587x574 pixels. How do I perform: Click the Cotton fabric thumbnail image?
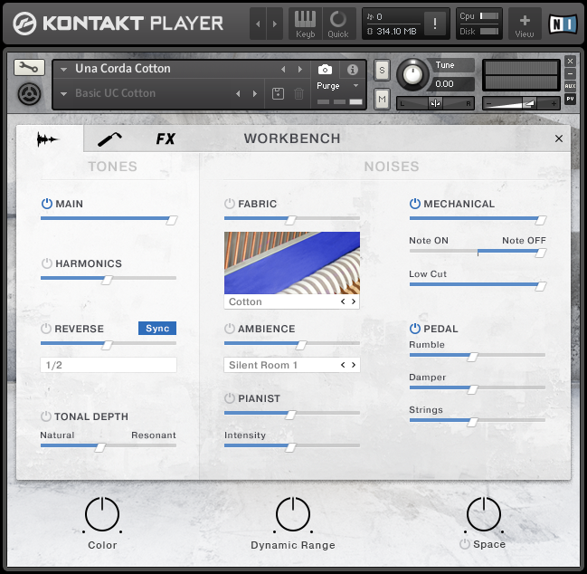click(292, 263)
